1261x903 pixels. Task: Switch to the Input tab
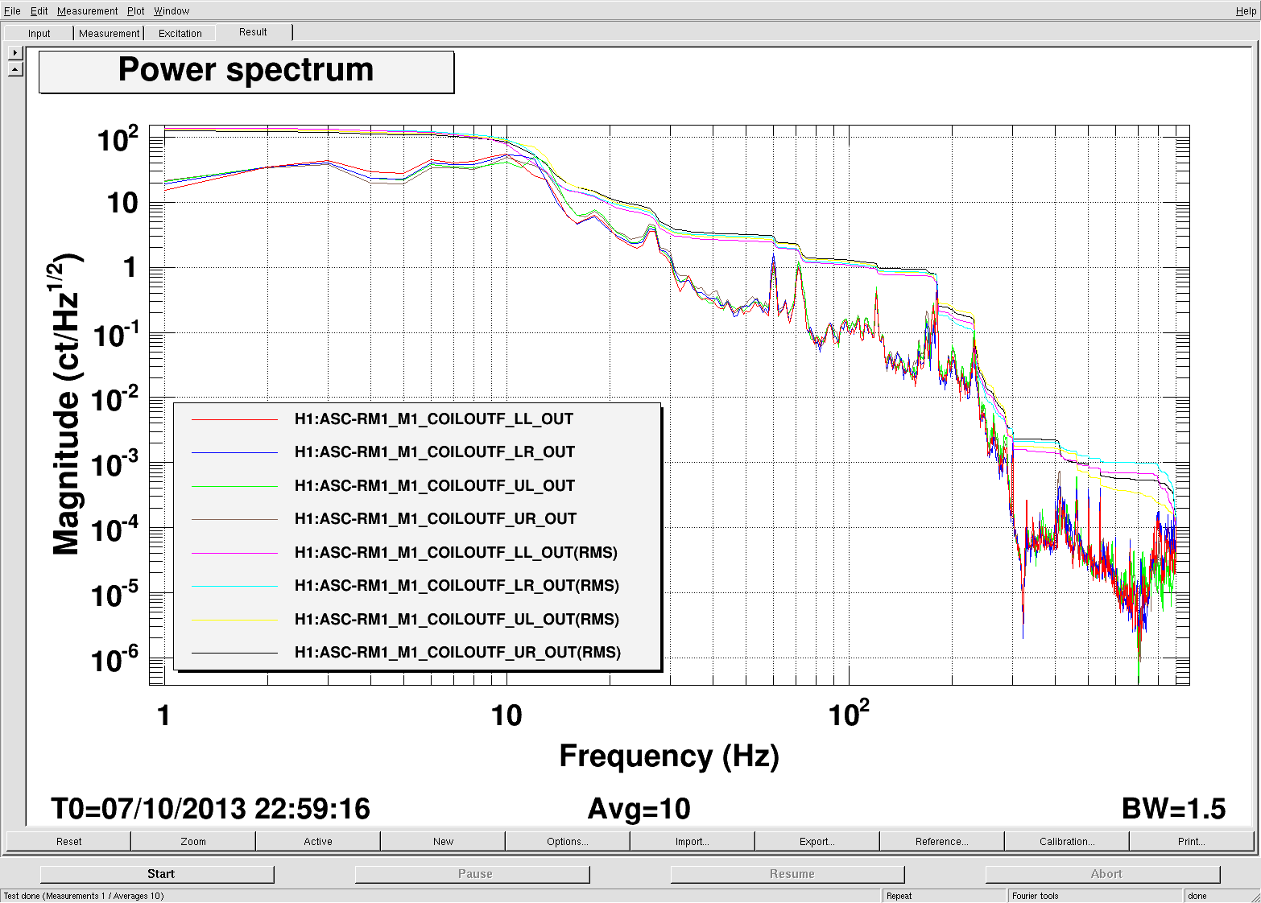point(39,34)
